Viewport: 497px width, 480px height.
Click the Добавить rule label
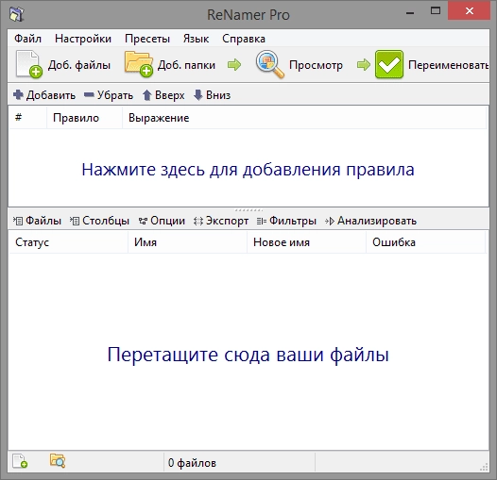(51, 95)
